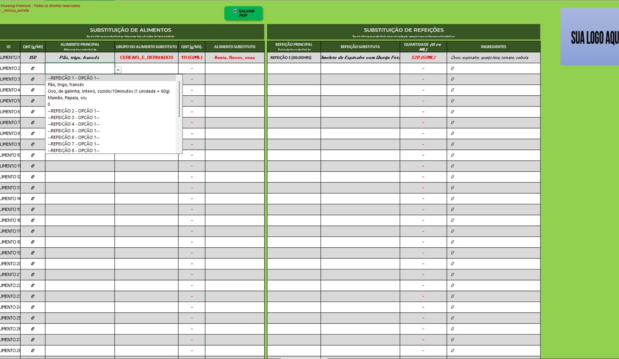Click the dropdown arrow beside ALIMENTO 2 cell
This screenshot has height=359, width=619.
(118, 70)
